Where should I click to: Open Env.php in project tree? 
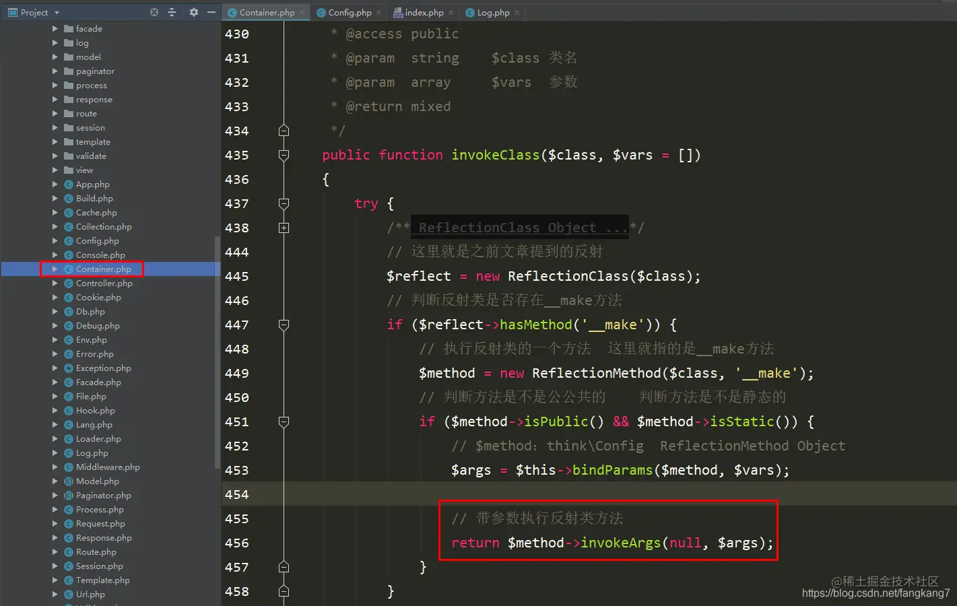(92, 339)
